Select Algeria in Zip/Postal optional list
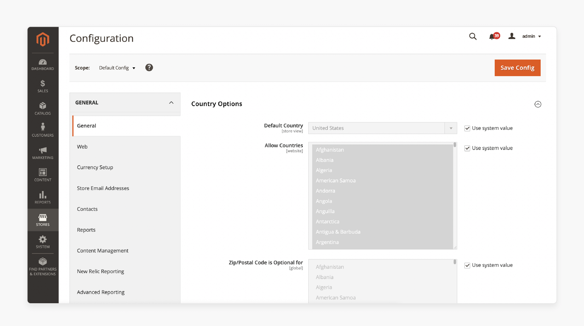Image resolution: width=584 pixels, height=326 pixels. point(383,287)
